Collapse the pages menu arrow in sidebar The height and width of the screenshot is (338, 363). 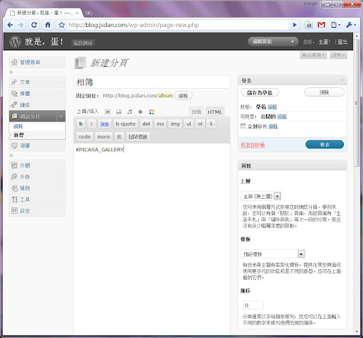pos(61,116)
